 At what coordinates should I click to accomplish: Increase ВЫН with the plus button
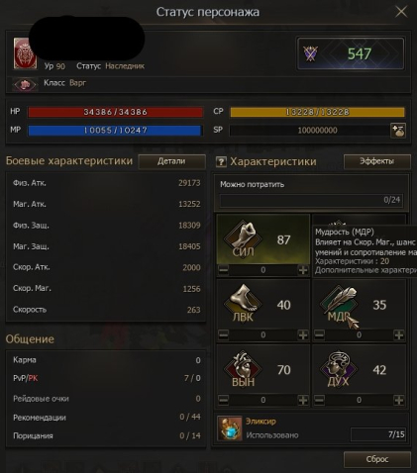tap(303, 400)
